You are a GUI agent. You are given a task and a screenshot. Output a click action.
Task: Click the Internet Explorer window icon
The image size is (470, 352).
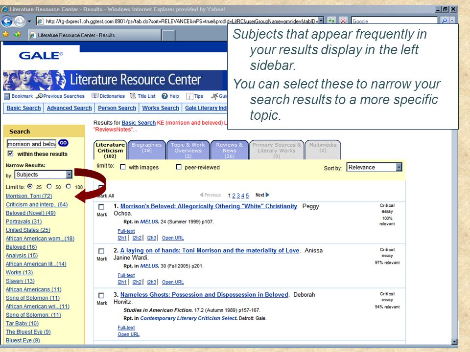[x=4, y=9]
